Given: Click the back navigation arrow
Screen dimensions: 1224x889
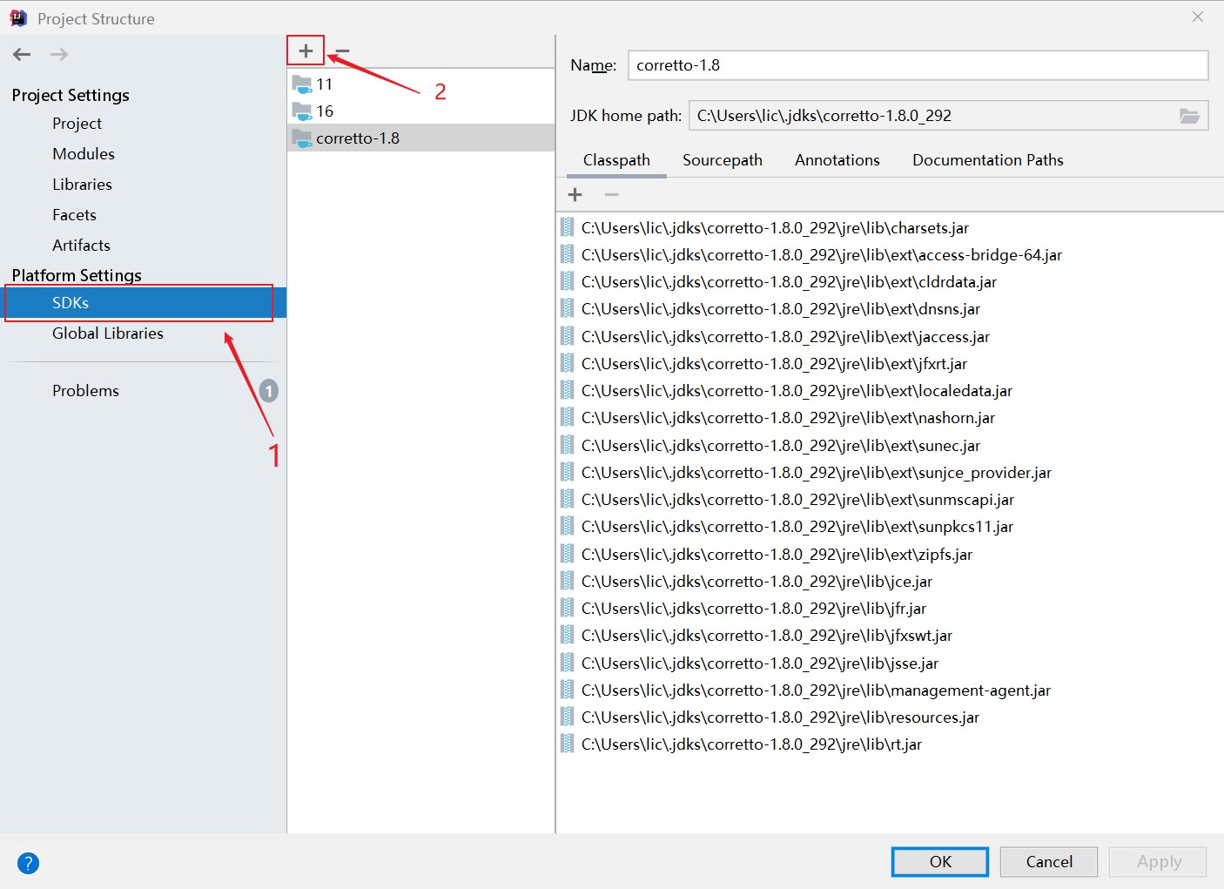Looking at the screenshot, I should coord(22,54).
